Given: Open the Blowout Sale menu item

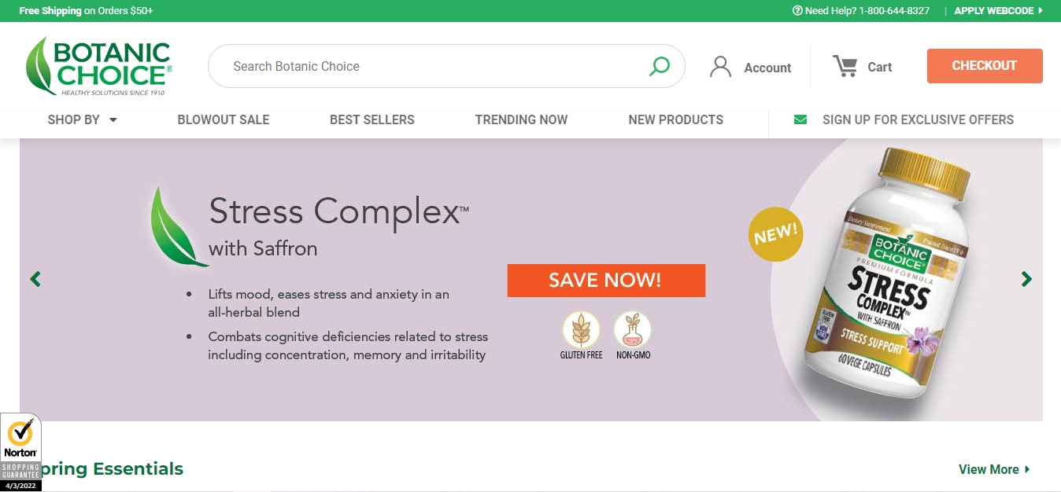Looking at the screenshot, I should [224, 119].
